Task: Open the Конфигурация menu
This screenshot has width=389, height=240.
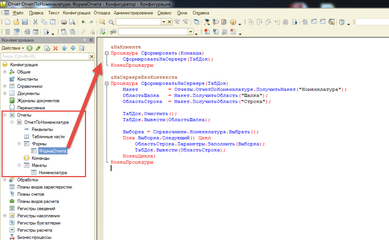Action: tap(77, 13)
